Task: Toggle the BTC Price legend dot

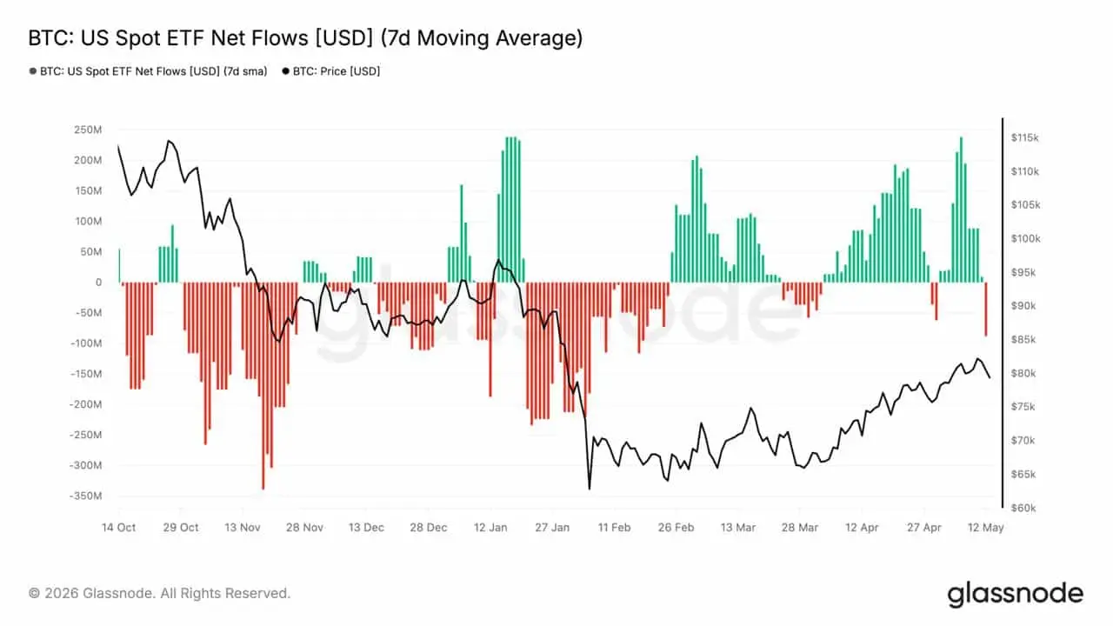Action: 286,71
